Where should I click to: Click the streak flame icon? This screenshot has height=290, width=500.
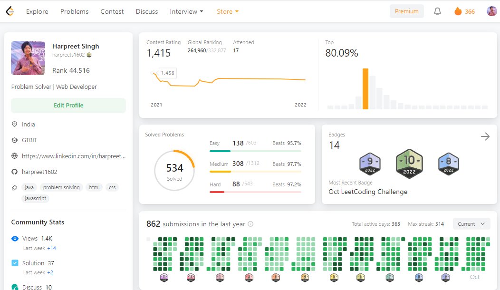pyautogui.click(x=458, y=11)
